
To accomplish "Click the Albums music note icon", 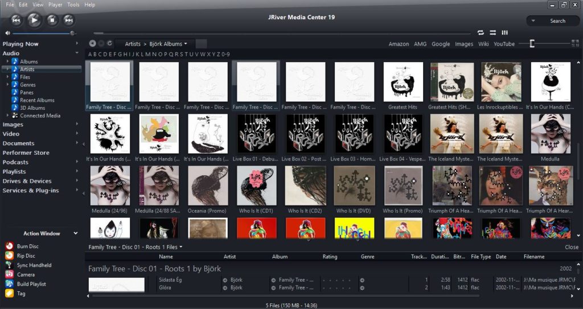I will [x=14, y=61].
